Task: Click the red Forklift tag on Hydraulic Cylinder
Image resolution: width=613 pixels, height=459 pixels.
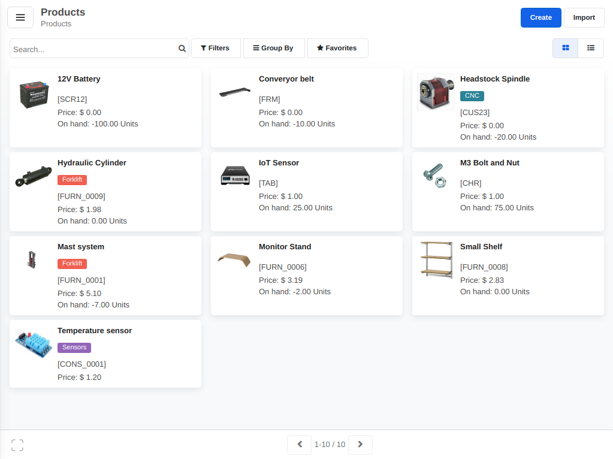Action: point(73,180)
